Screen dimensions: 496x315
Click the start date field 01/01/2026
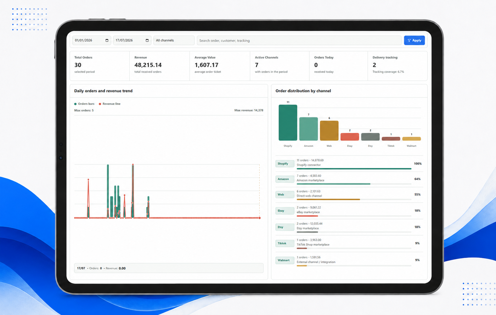(92, 40)
